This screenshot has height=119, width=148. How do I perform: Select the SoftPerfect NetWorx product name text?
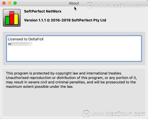click(43, 11)
